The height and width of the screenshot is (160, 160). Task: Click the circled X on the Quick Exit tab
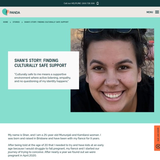158,146
